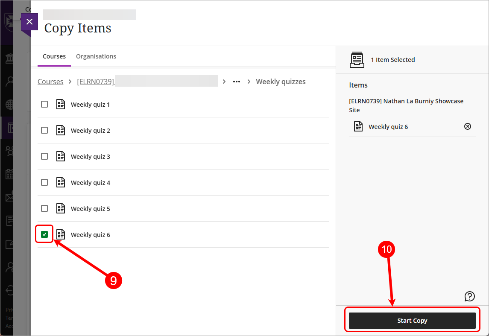Open the Organisations tab

pos(96,56)
